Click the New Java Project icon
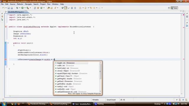Image resolution: width=189 pixels, height=106 pixels. (35, 8)
